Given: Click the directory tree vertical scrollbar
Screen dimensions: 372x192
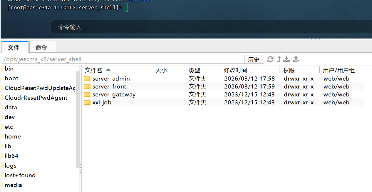Looking at the screenshot, I should [x=78, y=118].
